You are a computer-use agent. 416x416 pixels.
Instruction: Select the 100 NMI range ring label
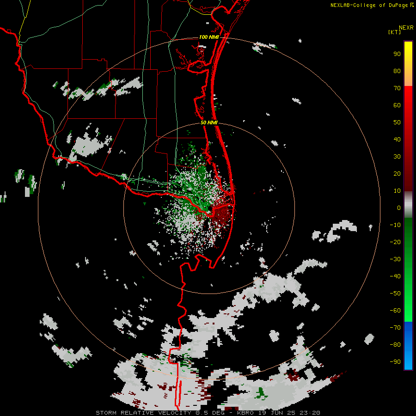click(209, 37)
